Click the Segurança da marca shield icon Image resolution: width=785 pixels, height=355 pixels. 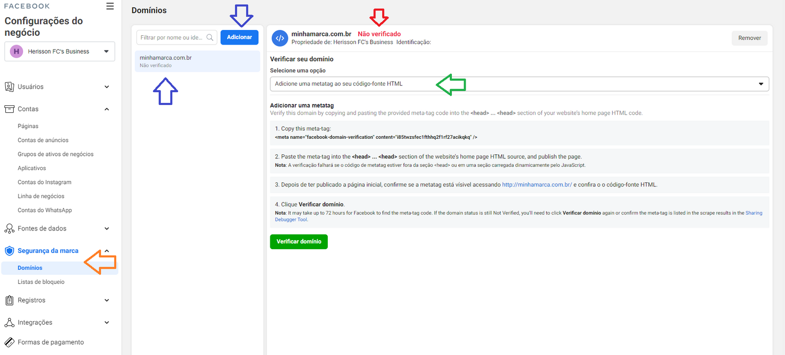(x=9, y=251)
